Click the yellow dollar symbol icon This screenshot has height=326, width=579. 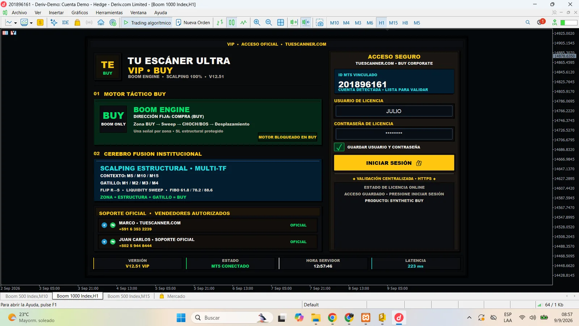click(x=40, y=22)
